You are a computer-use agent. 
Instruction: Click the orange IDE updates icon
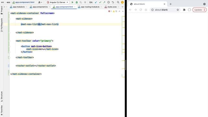(x=122, y=2)
